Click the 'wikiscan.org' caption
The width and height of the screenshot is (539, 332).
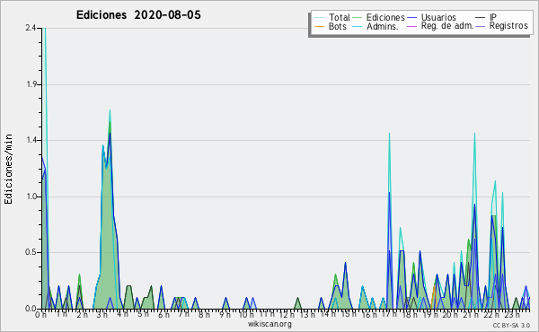coord(269,324)
